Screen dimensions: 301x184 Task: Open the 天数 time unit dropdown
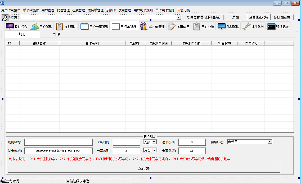[154, 142]
